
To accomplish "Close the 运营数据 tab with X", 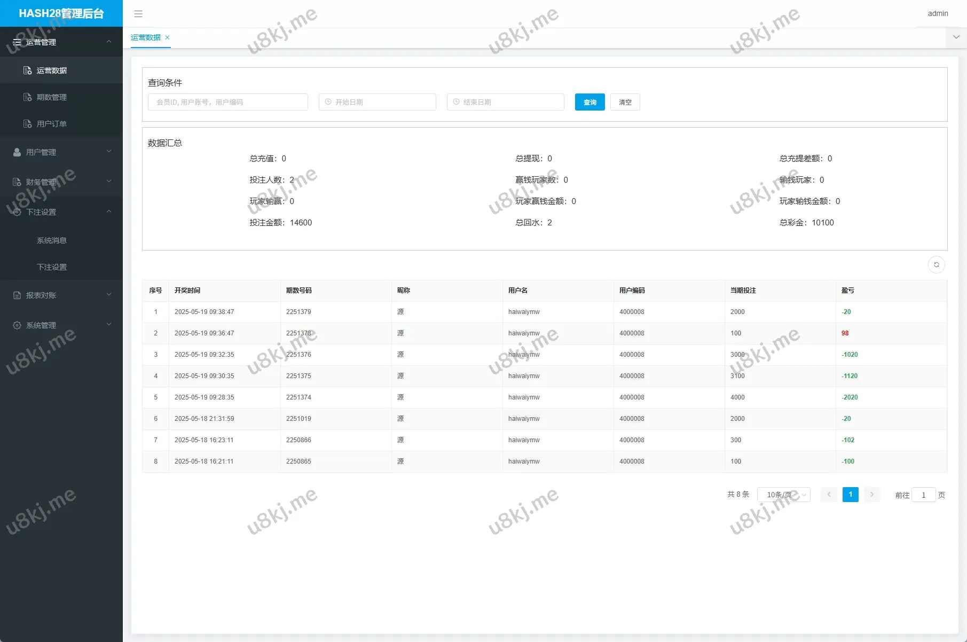I will (167, 37).
